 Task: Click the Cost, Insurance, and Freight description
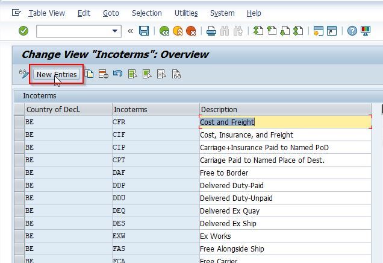click(x=285, y=135)
